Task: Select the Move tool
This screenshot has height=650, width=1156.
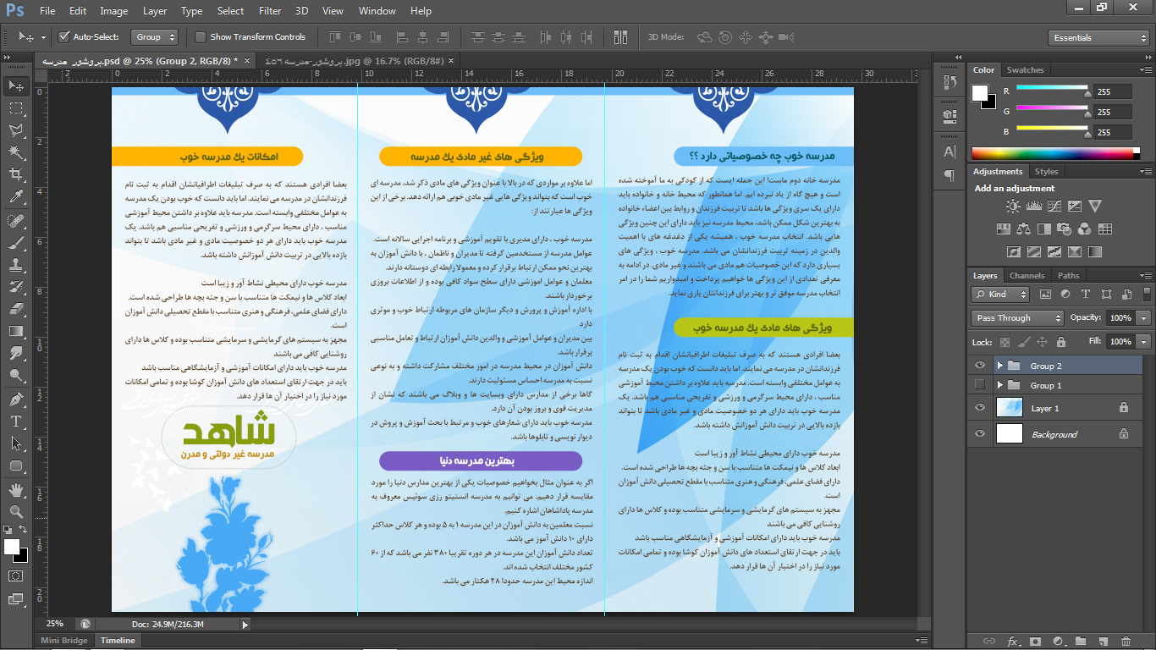Action: pyautogui.click(x=16, y=86)
